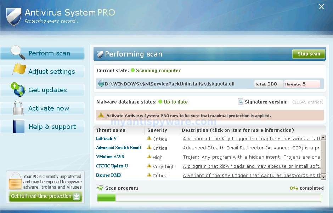Close the Antivirus System PRO window
Image resolution: width=333 pixels, height=213 pixels.
pos(321,7)
